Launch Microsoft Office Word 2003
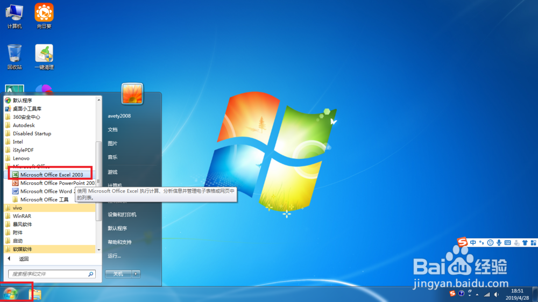The width and height of the screenshot is (538, 302). pyautogui.click(x=43, y=191)
